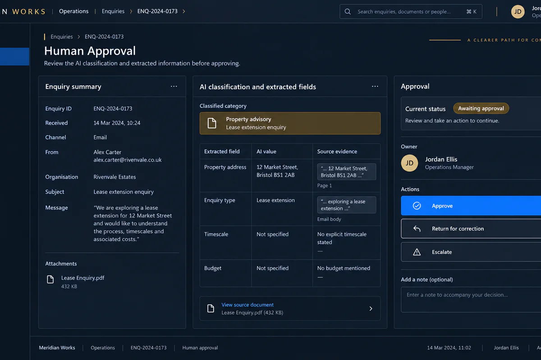Click Operations in footer bar
541x360 pixels.
coord(103,348)
